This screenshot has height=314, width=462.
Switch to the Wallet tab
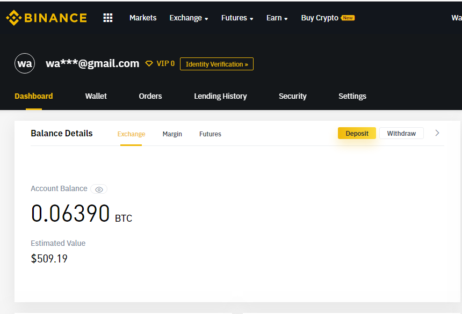tap(96, 96)
